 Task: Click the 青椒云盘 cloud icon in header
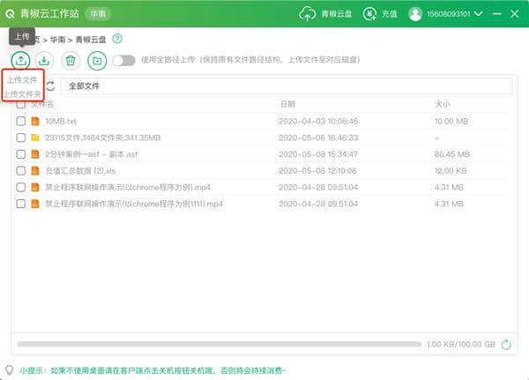pos(308,14)
